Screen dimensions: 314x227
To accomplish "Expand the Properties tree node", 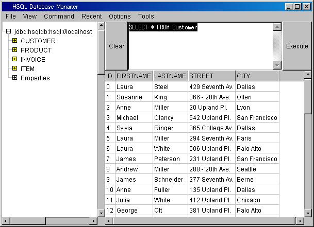I will [x=14, y=78].
